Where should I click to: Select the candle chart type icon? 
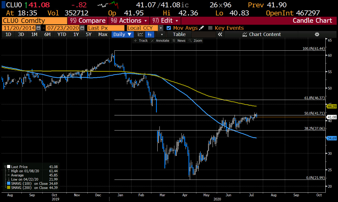point(149,34)
